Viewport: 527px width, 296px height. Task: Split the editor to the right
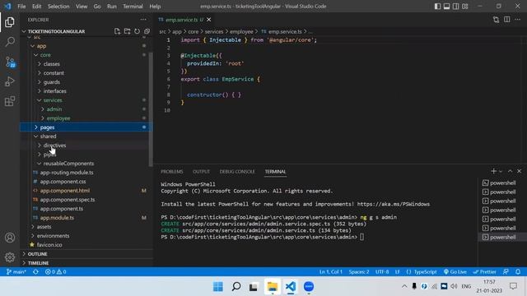tap(507, 20)
